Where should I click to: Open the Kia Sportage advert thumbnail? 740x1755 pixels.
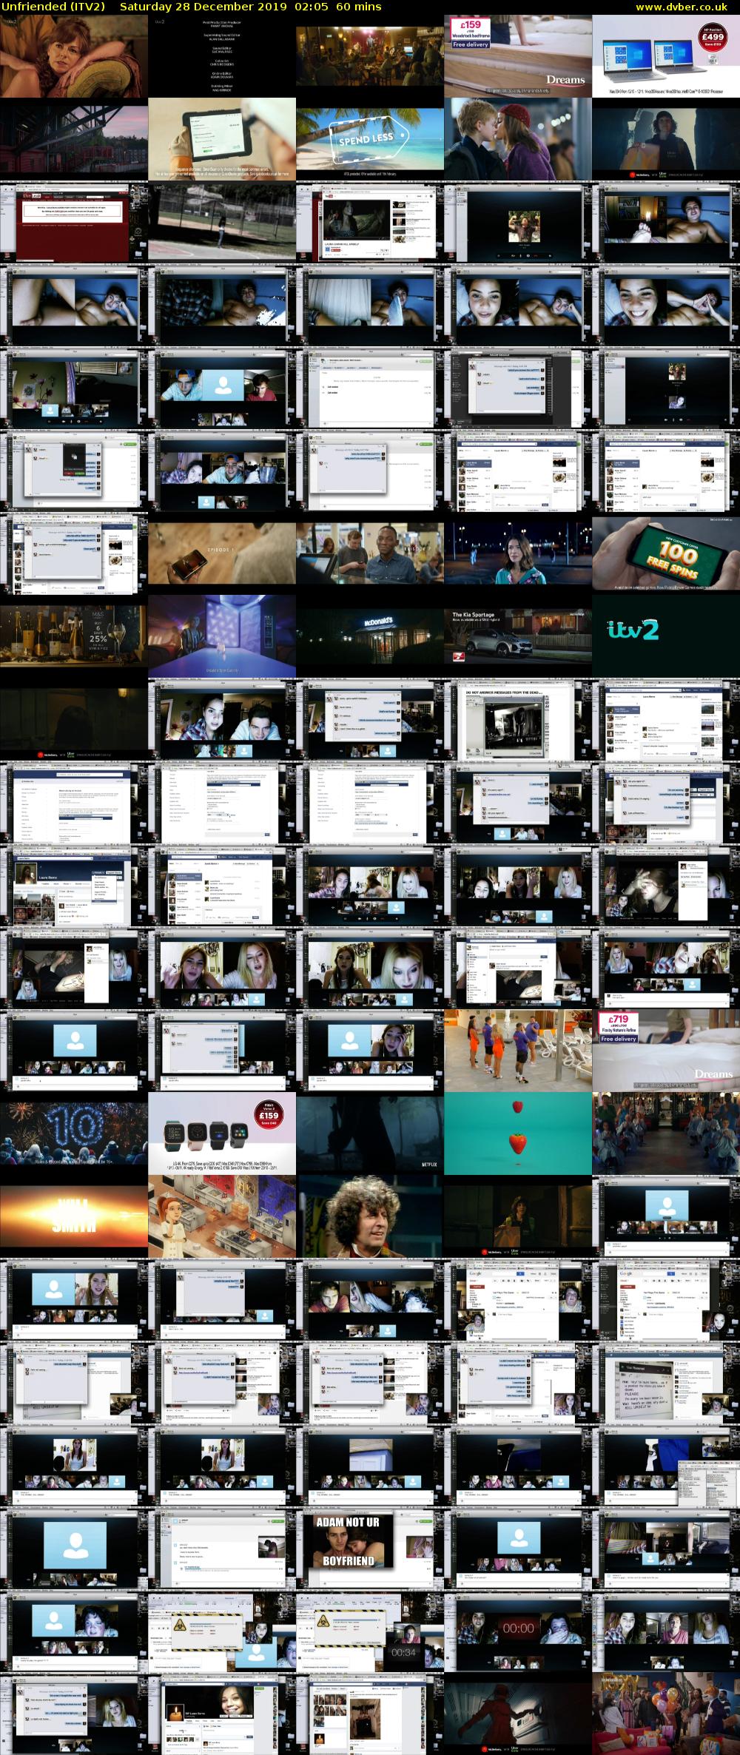[x=518, y=636]
